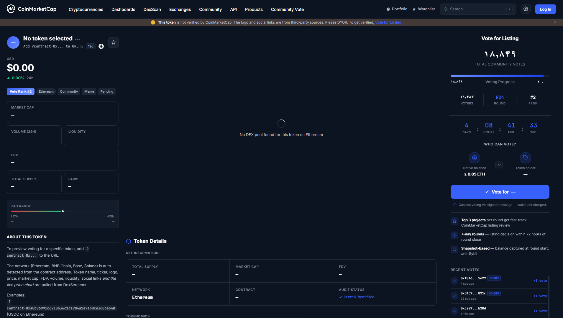
Task: Select the Pending tag
Action: (x=107, y=92)
